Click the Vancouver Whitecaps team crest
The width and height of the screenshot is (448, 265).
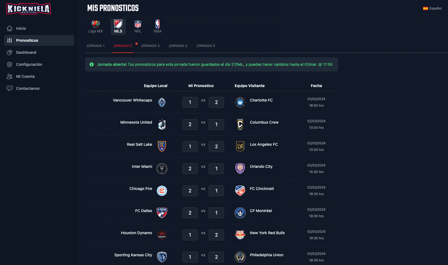tap(162, 102)
